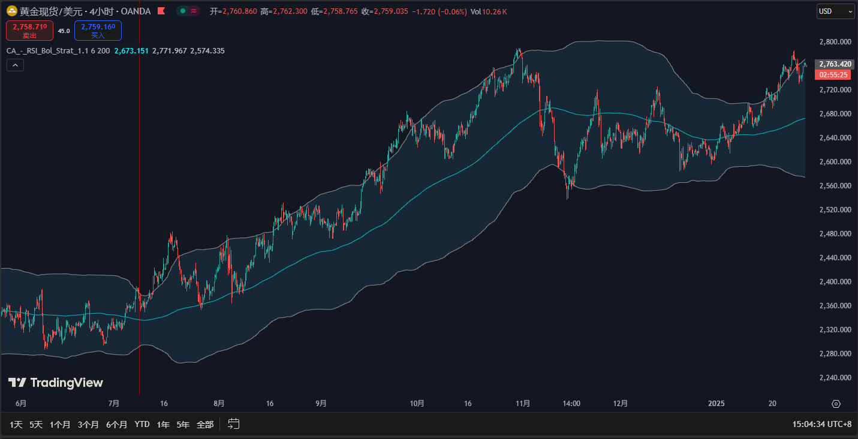This screenshot has height=439, width=858.
Task: Open the go-to-date calendar icon
Action: [234, 424]
